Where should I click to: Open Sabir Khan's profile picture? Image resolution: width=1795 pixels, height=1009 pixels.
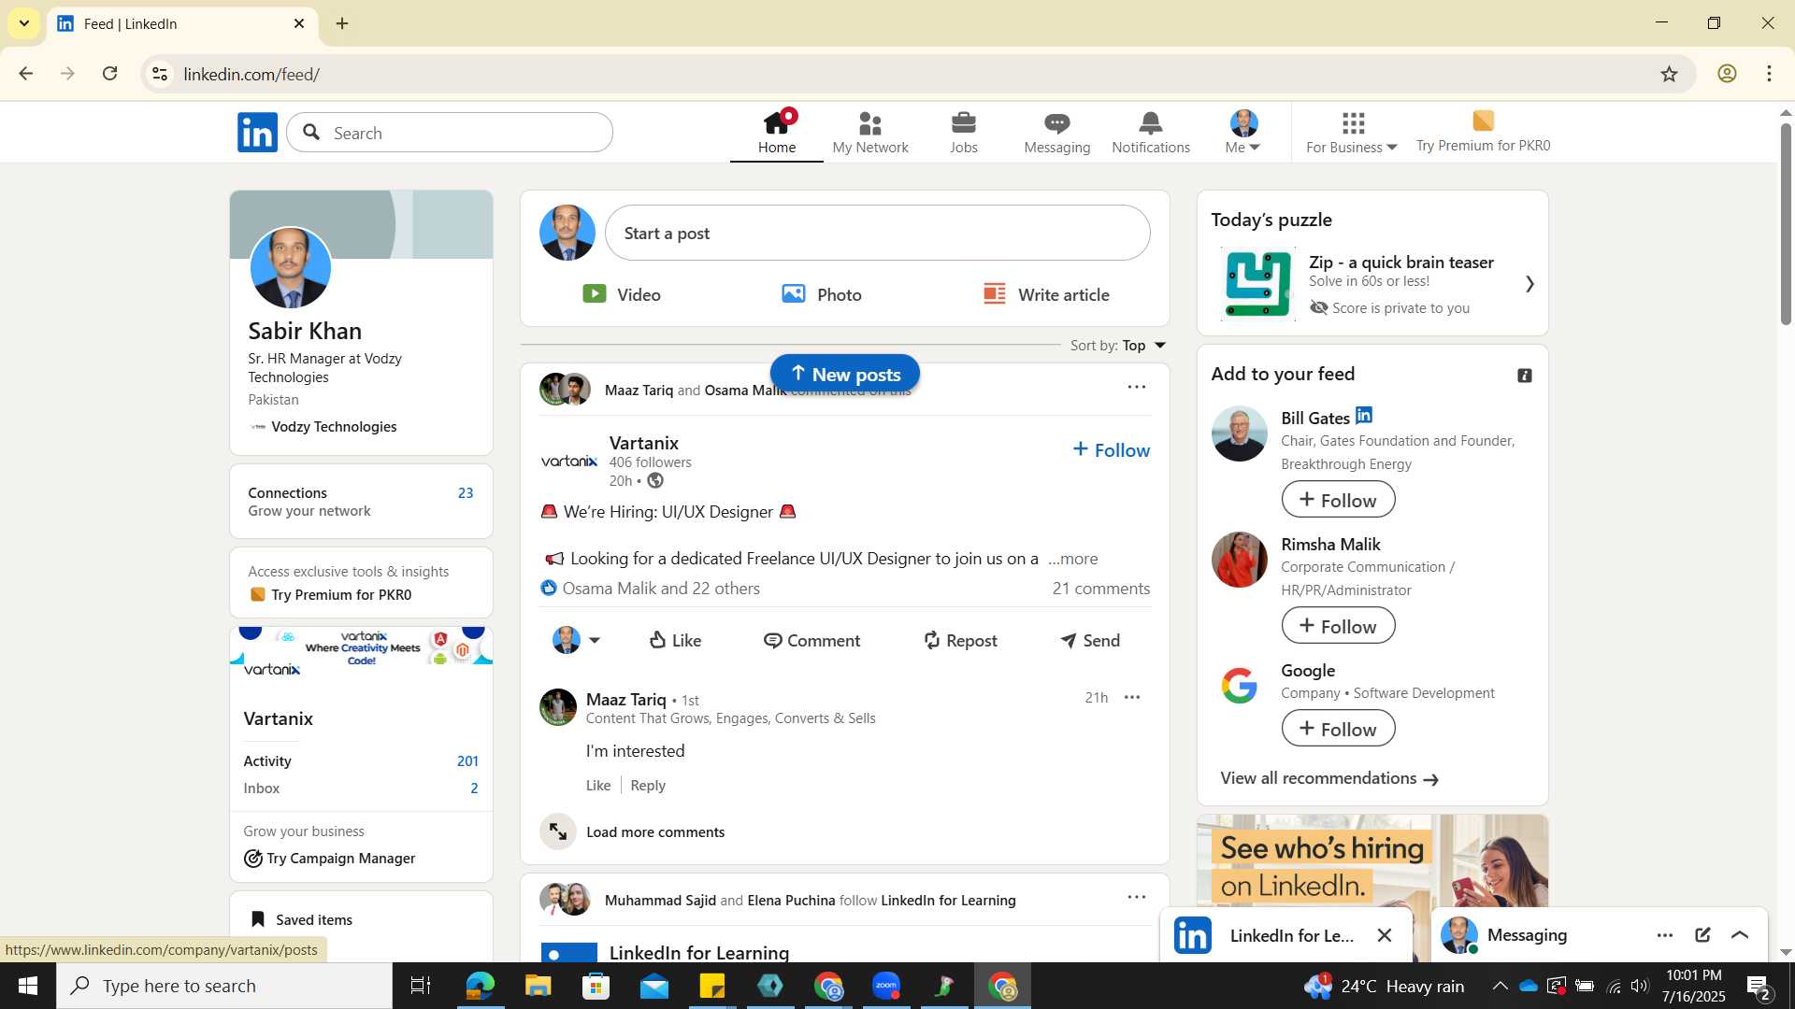[291, 268]
